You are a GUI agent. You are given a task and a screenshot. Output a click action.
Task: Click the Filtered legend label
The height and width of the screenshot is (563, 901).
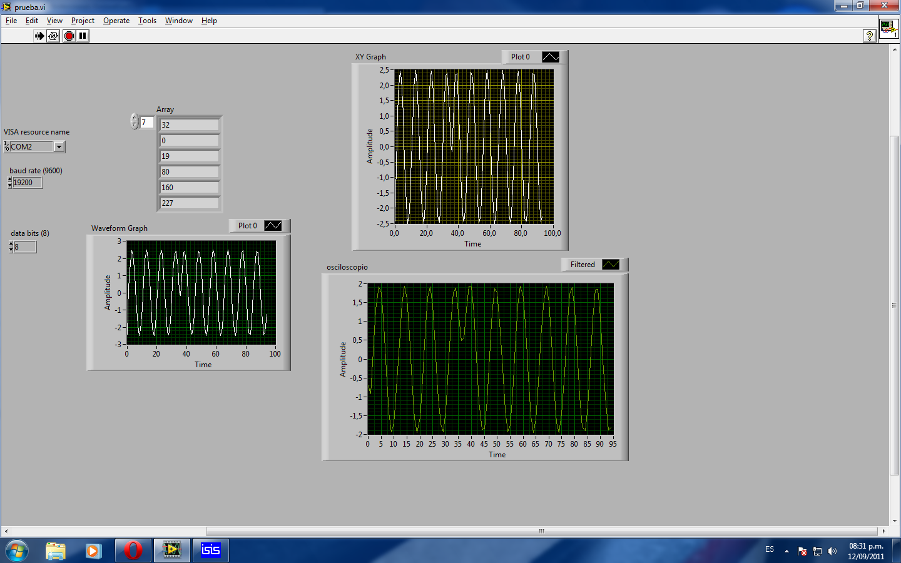click(583, 265)
